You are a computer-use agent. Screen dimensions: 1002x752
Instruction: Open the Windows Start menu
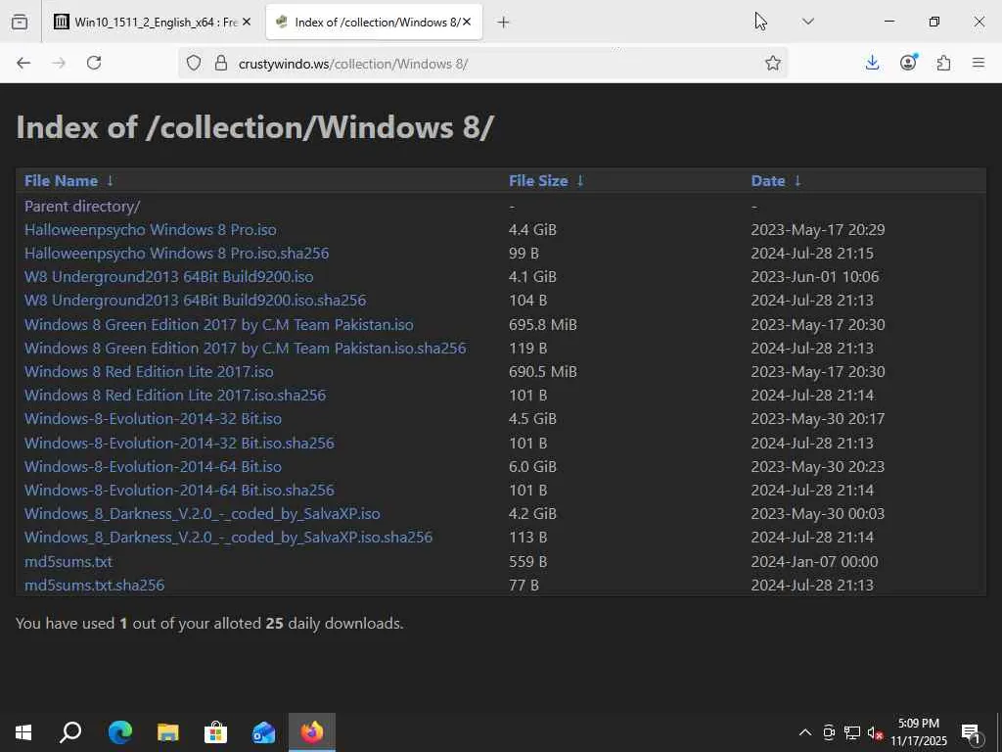[x=23, y=731]
